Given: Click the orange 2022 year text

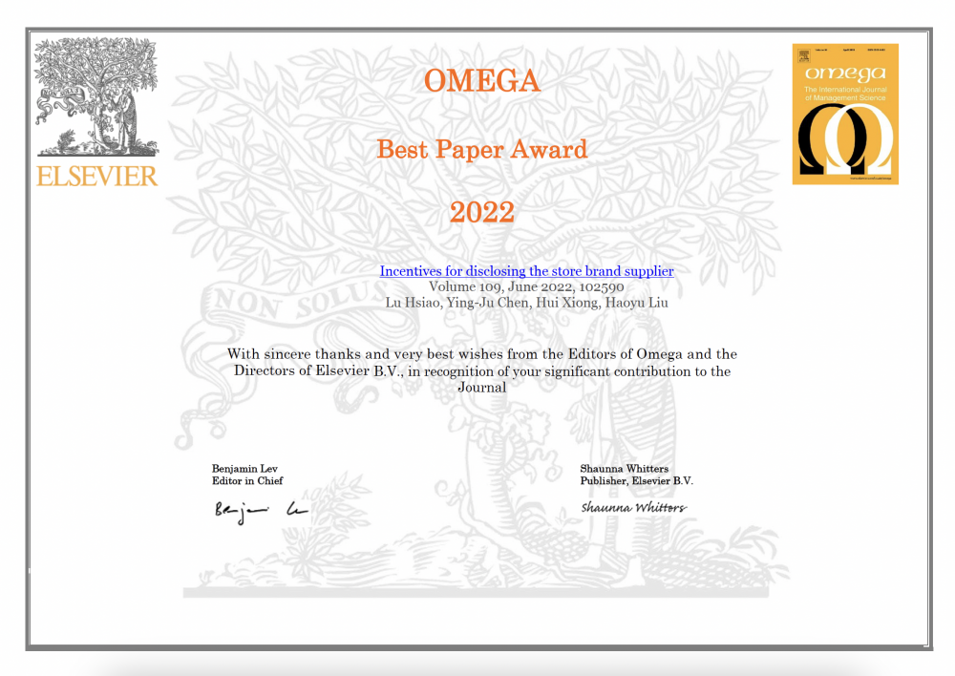Looking at the screenshot, I should (481, 212).
